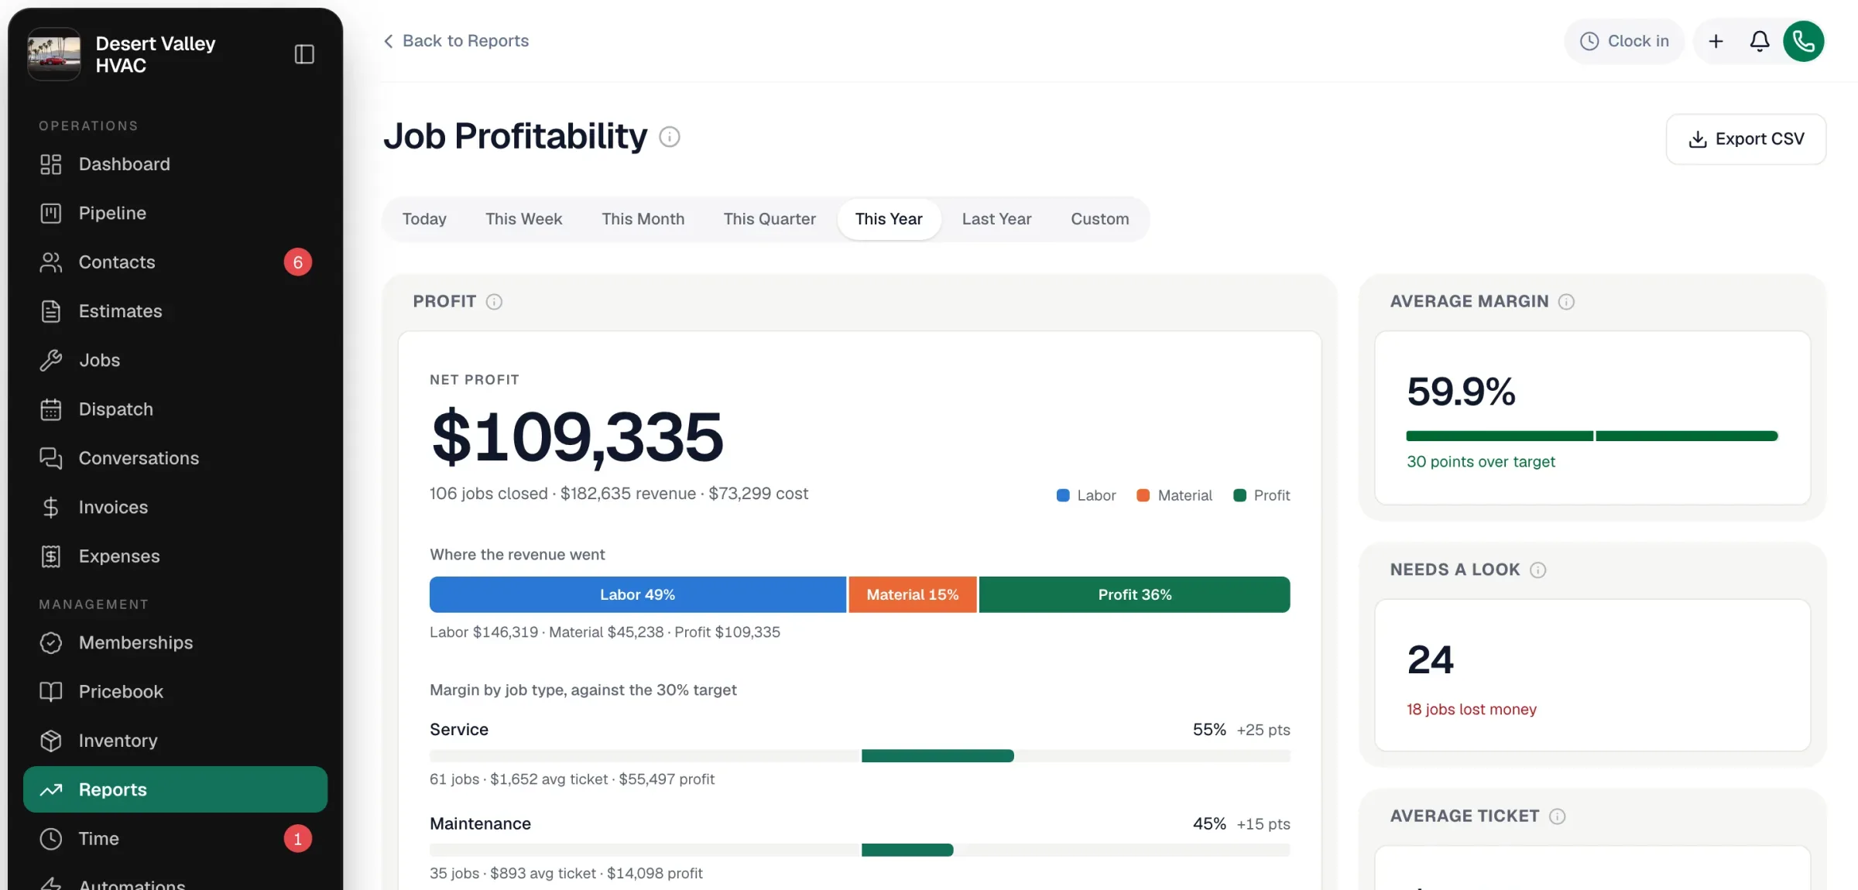Select the This Quarter period tab
Screen dimensions: 1858x890
[770, 219]
